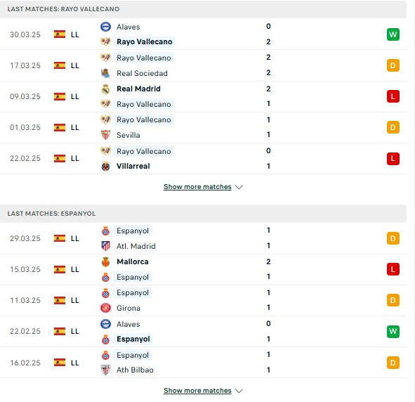Open the Mallorca team name link
This screenshot has width=415, height=402.
coord(133,261)
